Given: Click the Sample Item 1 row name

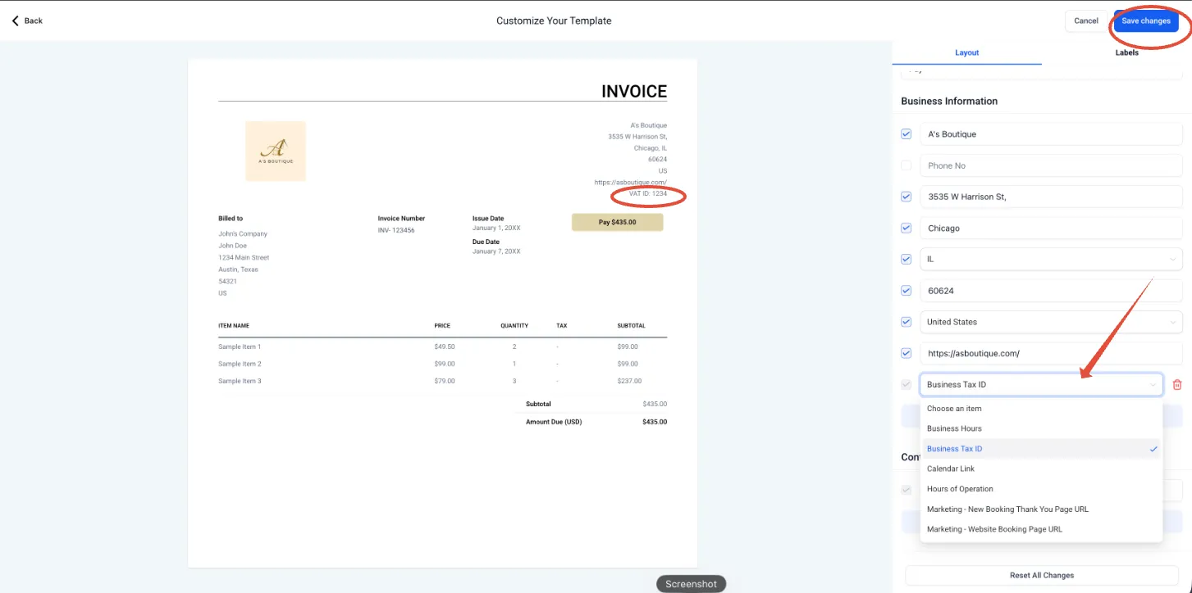Looking at the screenshot, I should click(x=240, y=346).
